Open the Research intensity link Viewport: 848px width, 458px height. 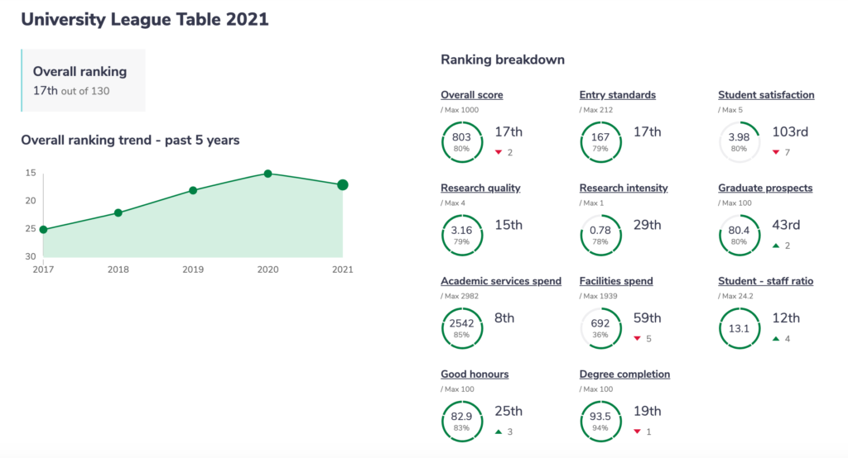[x=623, y=188]
